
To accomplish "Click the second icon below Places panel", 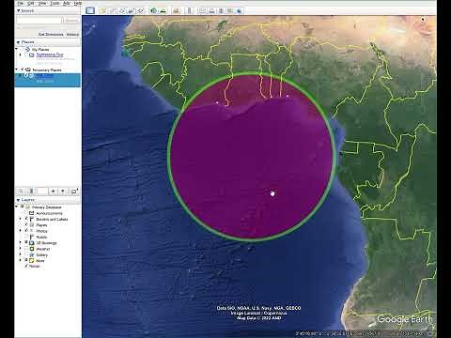I will pyautogui.click(x=31, y=191).
